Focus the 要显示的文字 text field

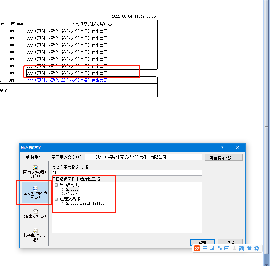[143, 157]
